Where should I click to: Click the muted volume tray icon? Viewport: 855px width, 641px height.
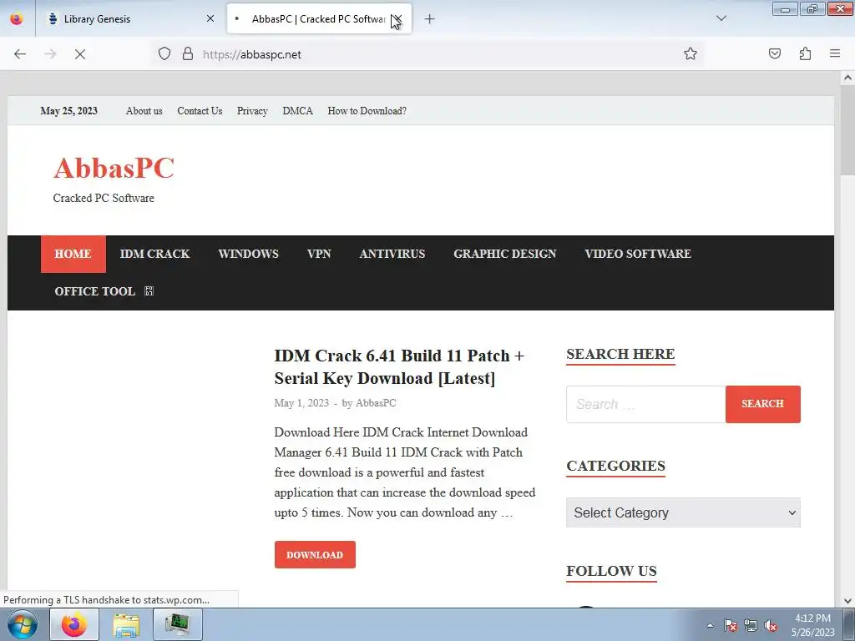tap(771, 625)
